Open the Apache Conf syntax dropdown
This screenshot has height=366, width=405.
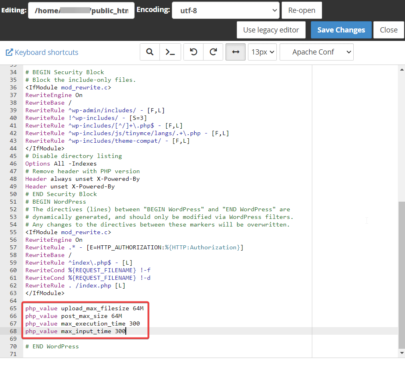[x=316, y=52]
